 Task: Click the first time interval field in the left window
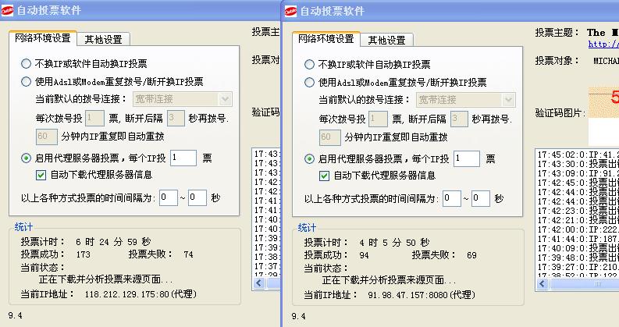point(168,198)
